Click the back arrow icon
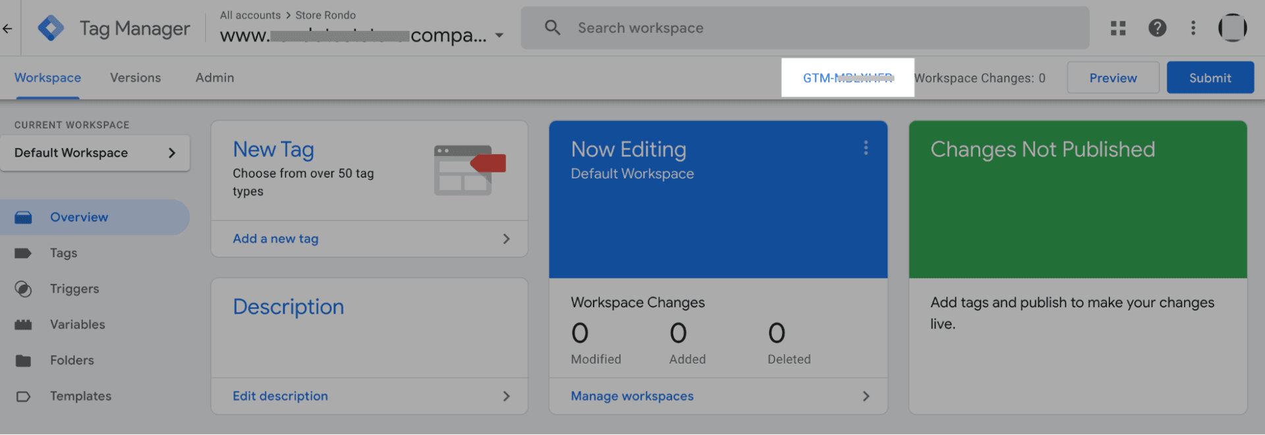The image size is (1265, 435). click(x=7, y=28)
